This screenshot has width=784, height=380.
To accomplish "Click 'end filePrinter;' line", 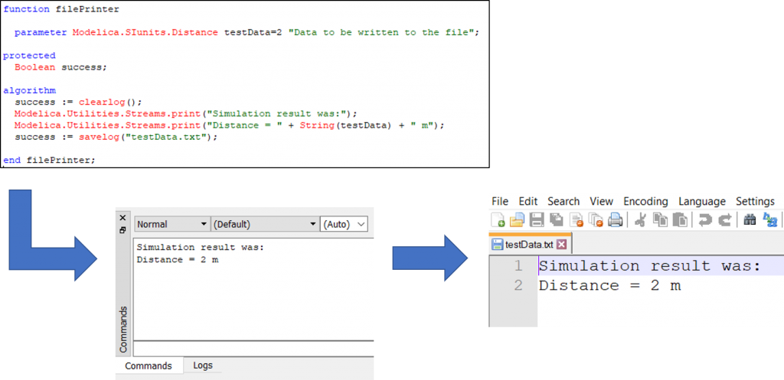I will pos(48,161).
